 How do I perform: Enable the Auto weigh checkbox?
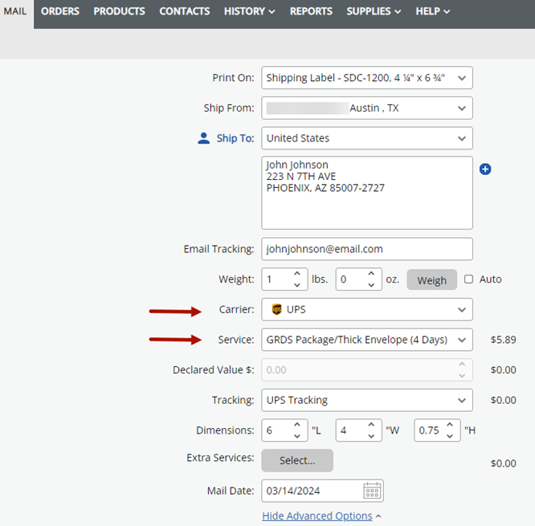[x=469, y=279]
